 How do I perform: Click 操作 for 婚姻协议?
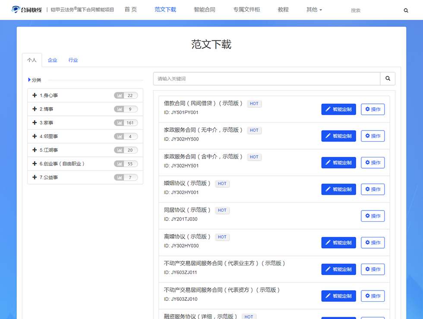(373, 189)
